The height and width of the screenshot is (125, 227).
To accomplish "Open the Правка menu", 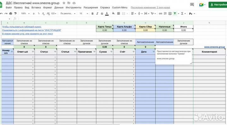I will tap(18, 8).
